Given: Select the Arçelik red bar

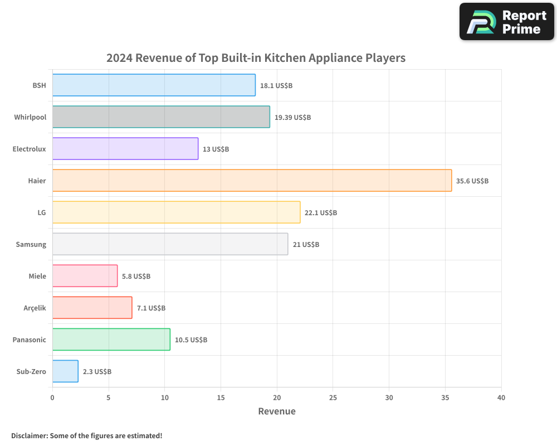Looking at the screenshot, I should tap(92, 308).
